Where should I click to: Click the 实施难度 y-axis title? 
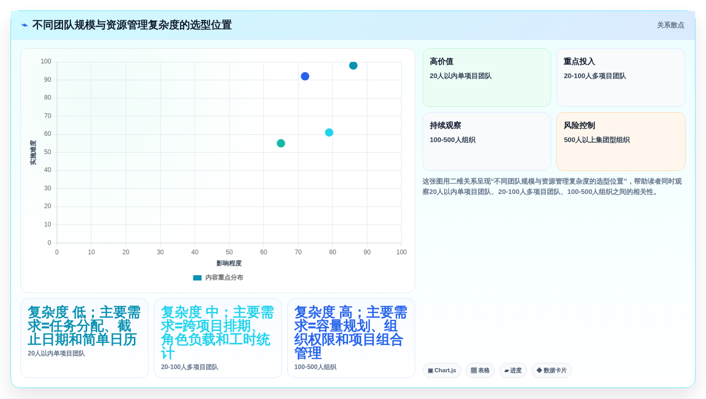33,153
